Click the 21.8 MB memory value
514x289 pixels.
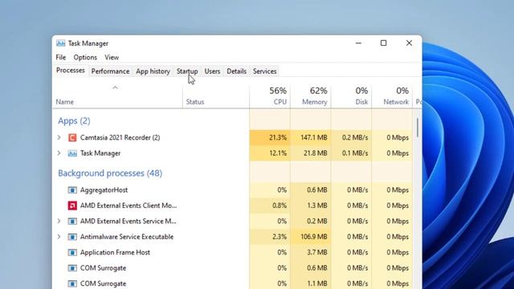pyautogui.click(x=316, y=153)
